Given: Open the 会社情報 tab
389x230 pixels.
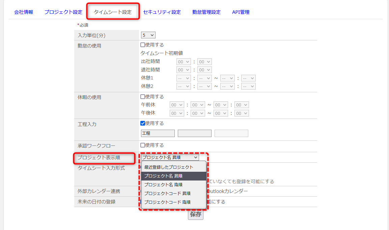Looking at the screenshot, I should [24, 12].
